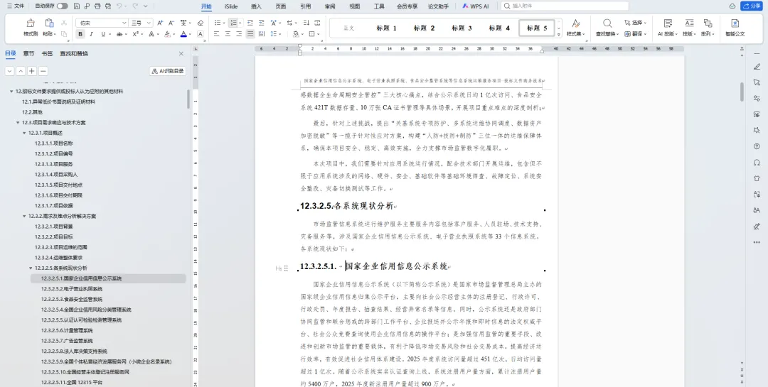The image size is (768, 387).
Task: Click the decrease font size icon
Action: 171,23
